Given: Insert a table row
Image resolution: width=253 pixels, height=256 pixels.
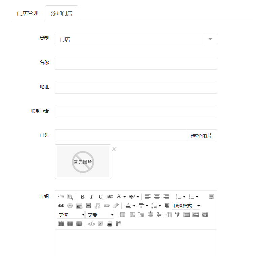Looking at the screenshot, I should point(150,215).
